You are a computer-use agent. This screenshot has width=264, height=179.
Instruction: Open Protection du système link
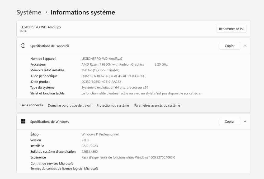tap(113, 106)
